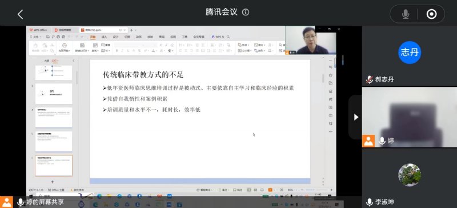Go back using the top-left arrow
Image resolution: width=457 pixels, height=208 pixels.
(20, 14)
